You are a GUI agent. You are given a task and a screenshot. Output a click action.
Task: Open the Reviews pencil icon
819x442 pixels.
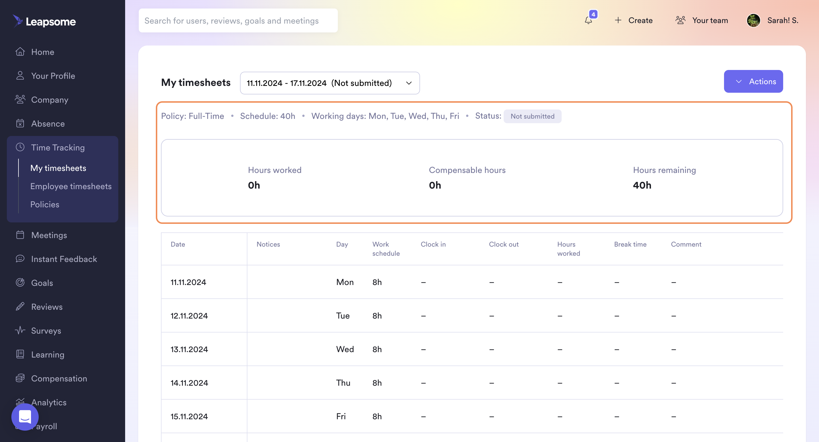(20, 307)
